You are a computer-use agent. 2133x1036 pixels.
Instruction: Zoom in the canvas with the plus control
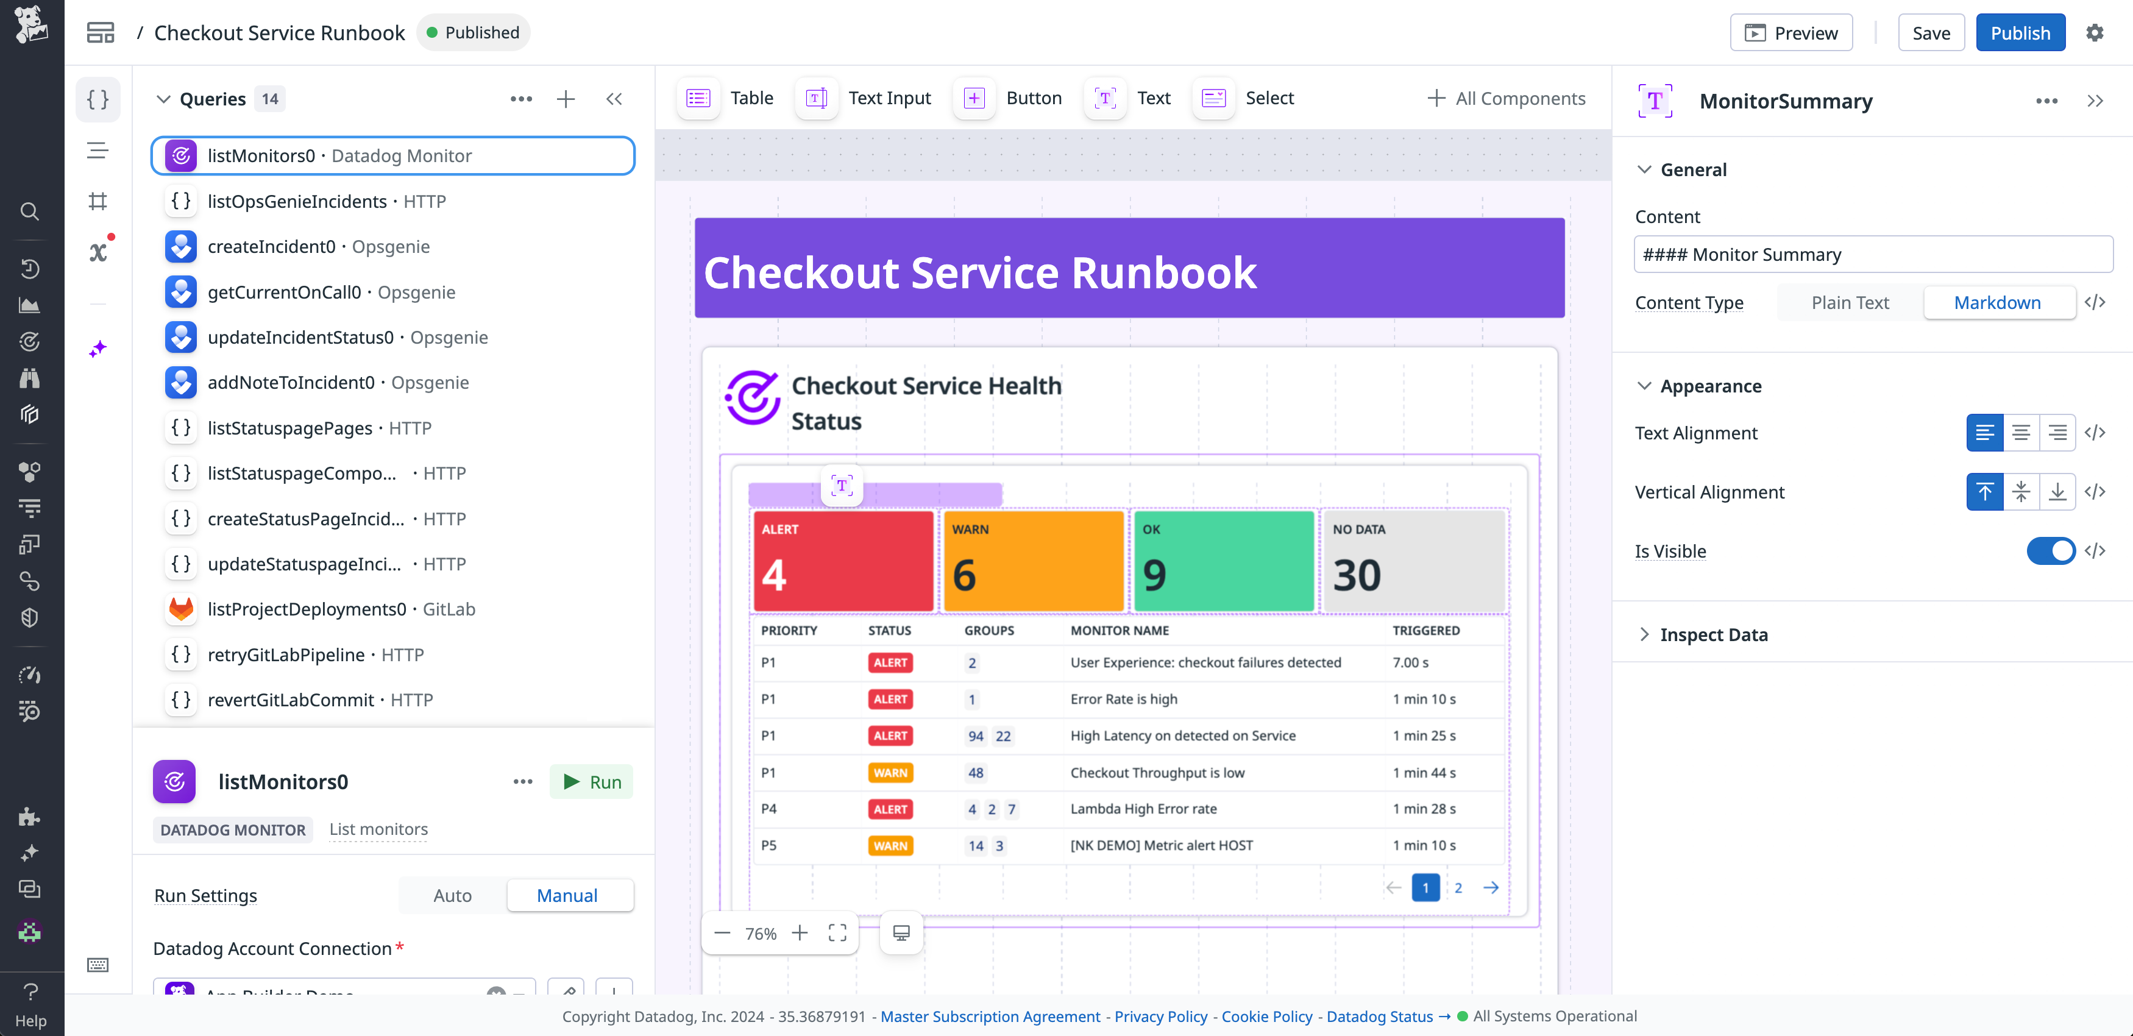pos(800,932)
